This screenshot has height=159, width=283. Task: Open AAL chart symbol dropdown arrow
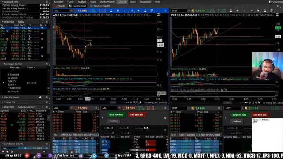point(71,11)
